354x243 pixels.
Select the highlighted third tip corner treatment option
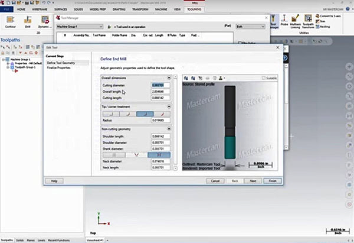pos(145,114)
